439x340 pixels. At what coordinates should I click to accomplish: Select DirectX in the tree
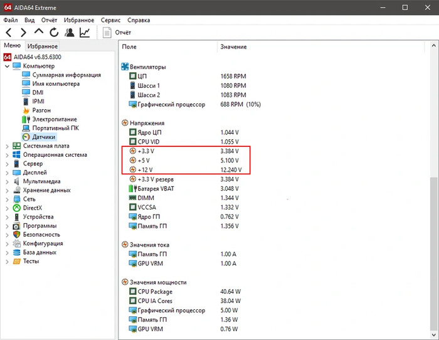(x=34, y=208)
